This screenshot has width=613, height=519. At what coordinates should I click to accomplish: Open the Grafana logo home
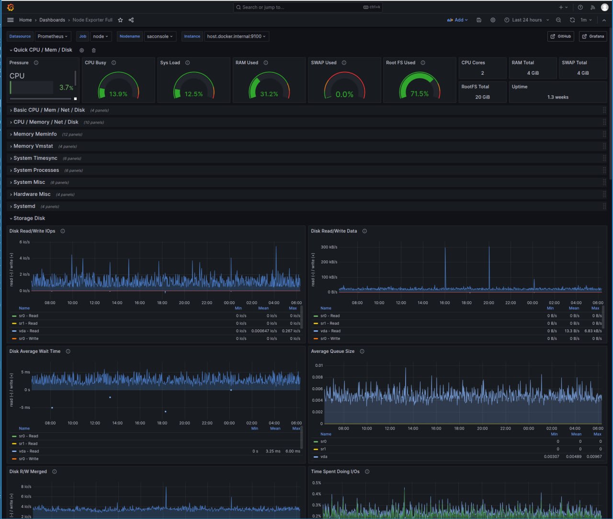(11, 7)
